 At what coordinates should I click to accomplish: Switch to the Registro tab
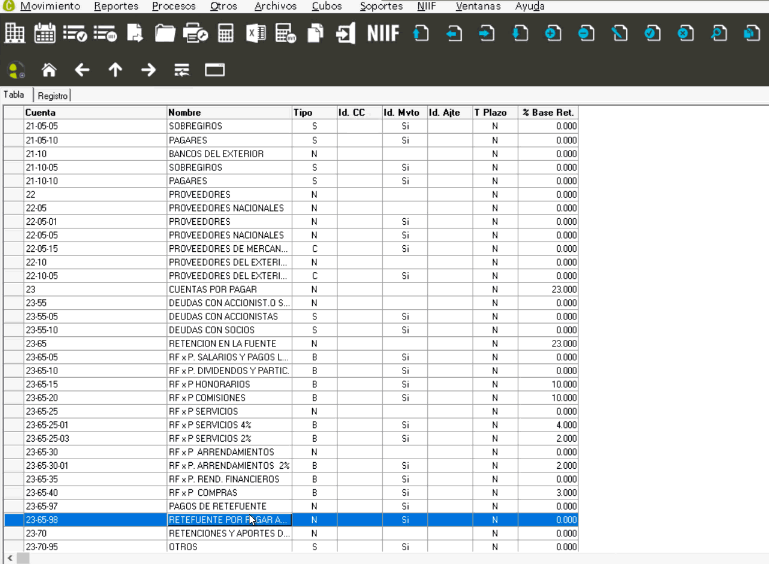click(x=52, y=96)
